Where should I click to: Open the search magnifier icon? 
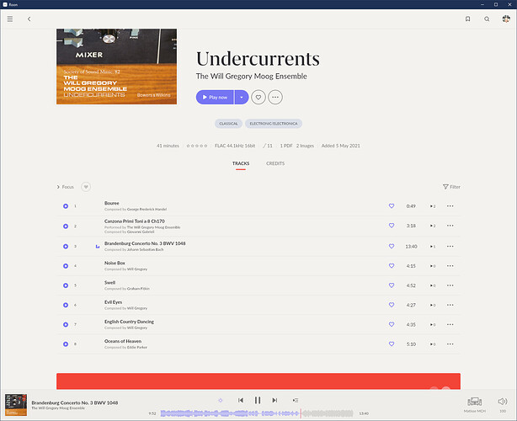pyautogui.click(x=487, y=19)
